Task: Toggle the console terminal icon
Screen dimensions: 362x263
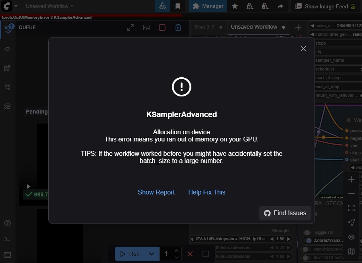Action: (8, 239)
